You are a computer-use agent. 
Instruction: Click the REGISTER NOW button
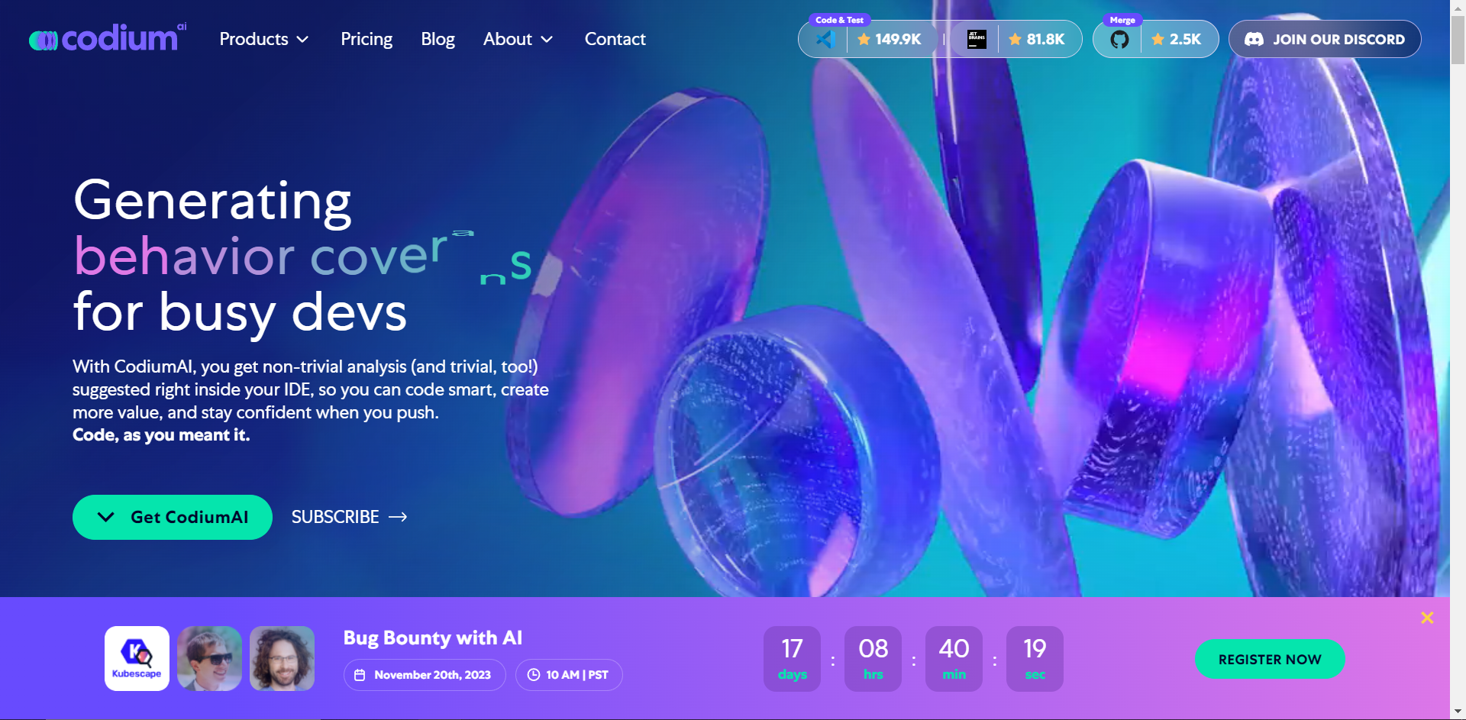point(1270,659)
